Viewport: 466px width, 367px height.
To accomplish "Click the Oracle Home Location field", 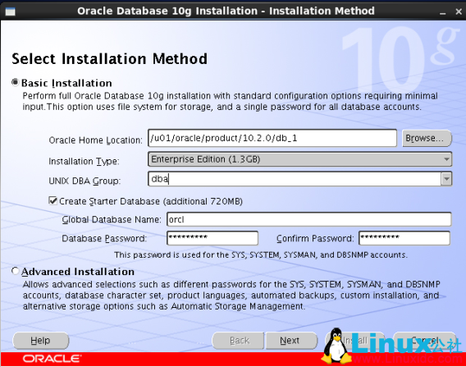I will coord(272,138).
